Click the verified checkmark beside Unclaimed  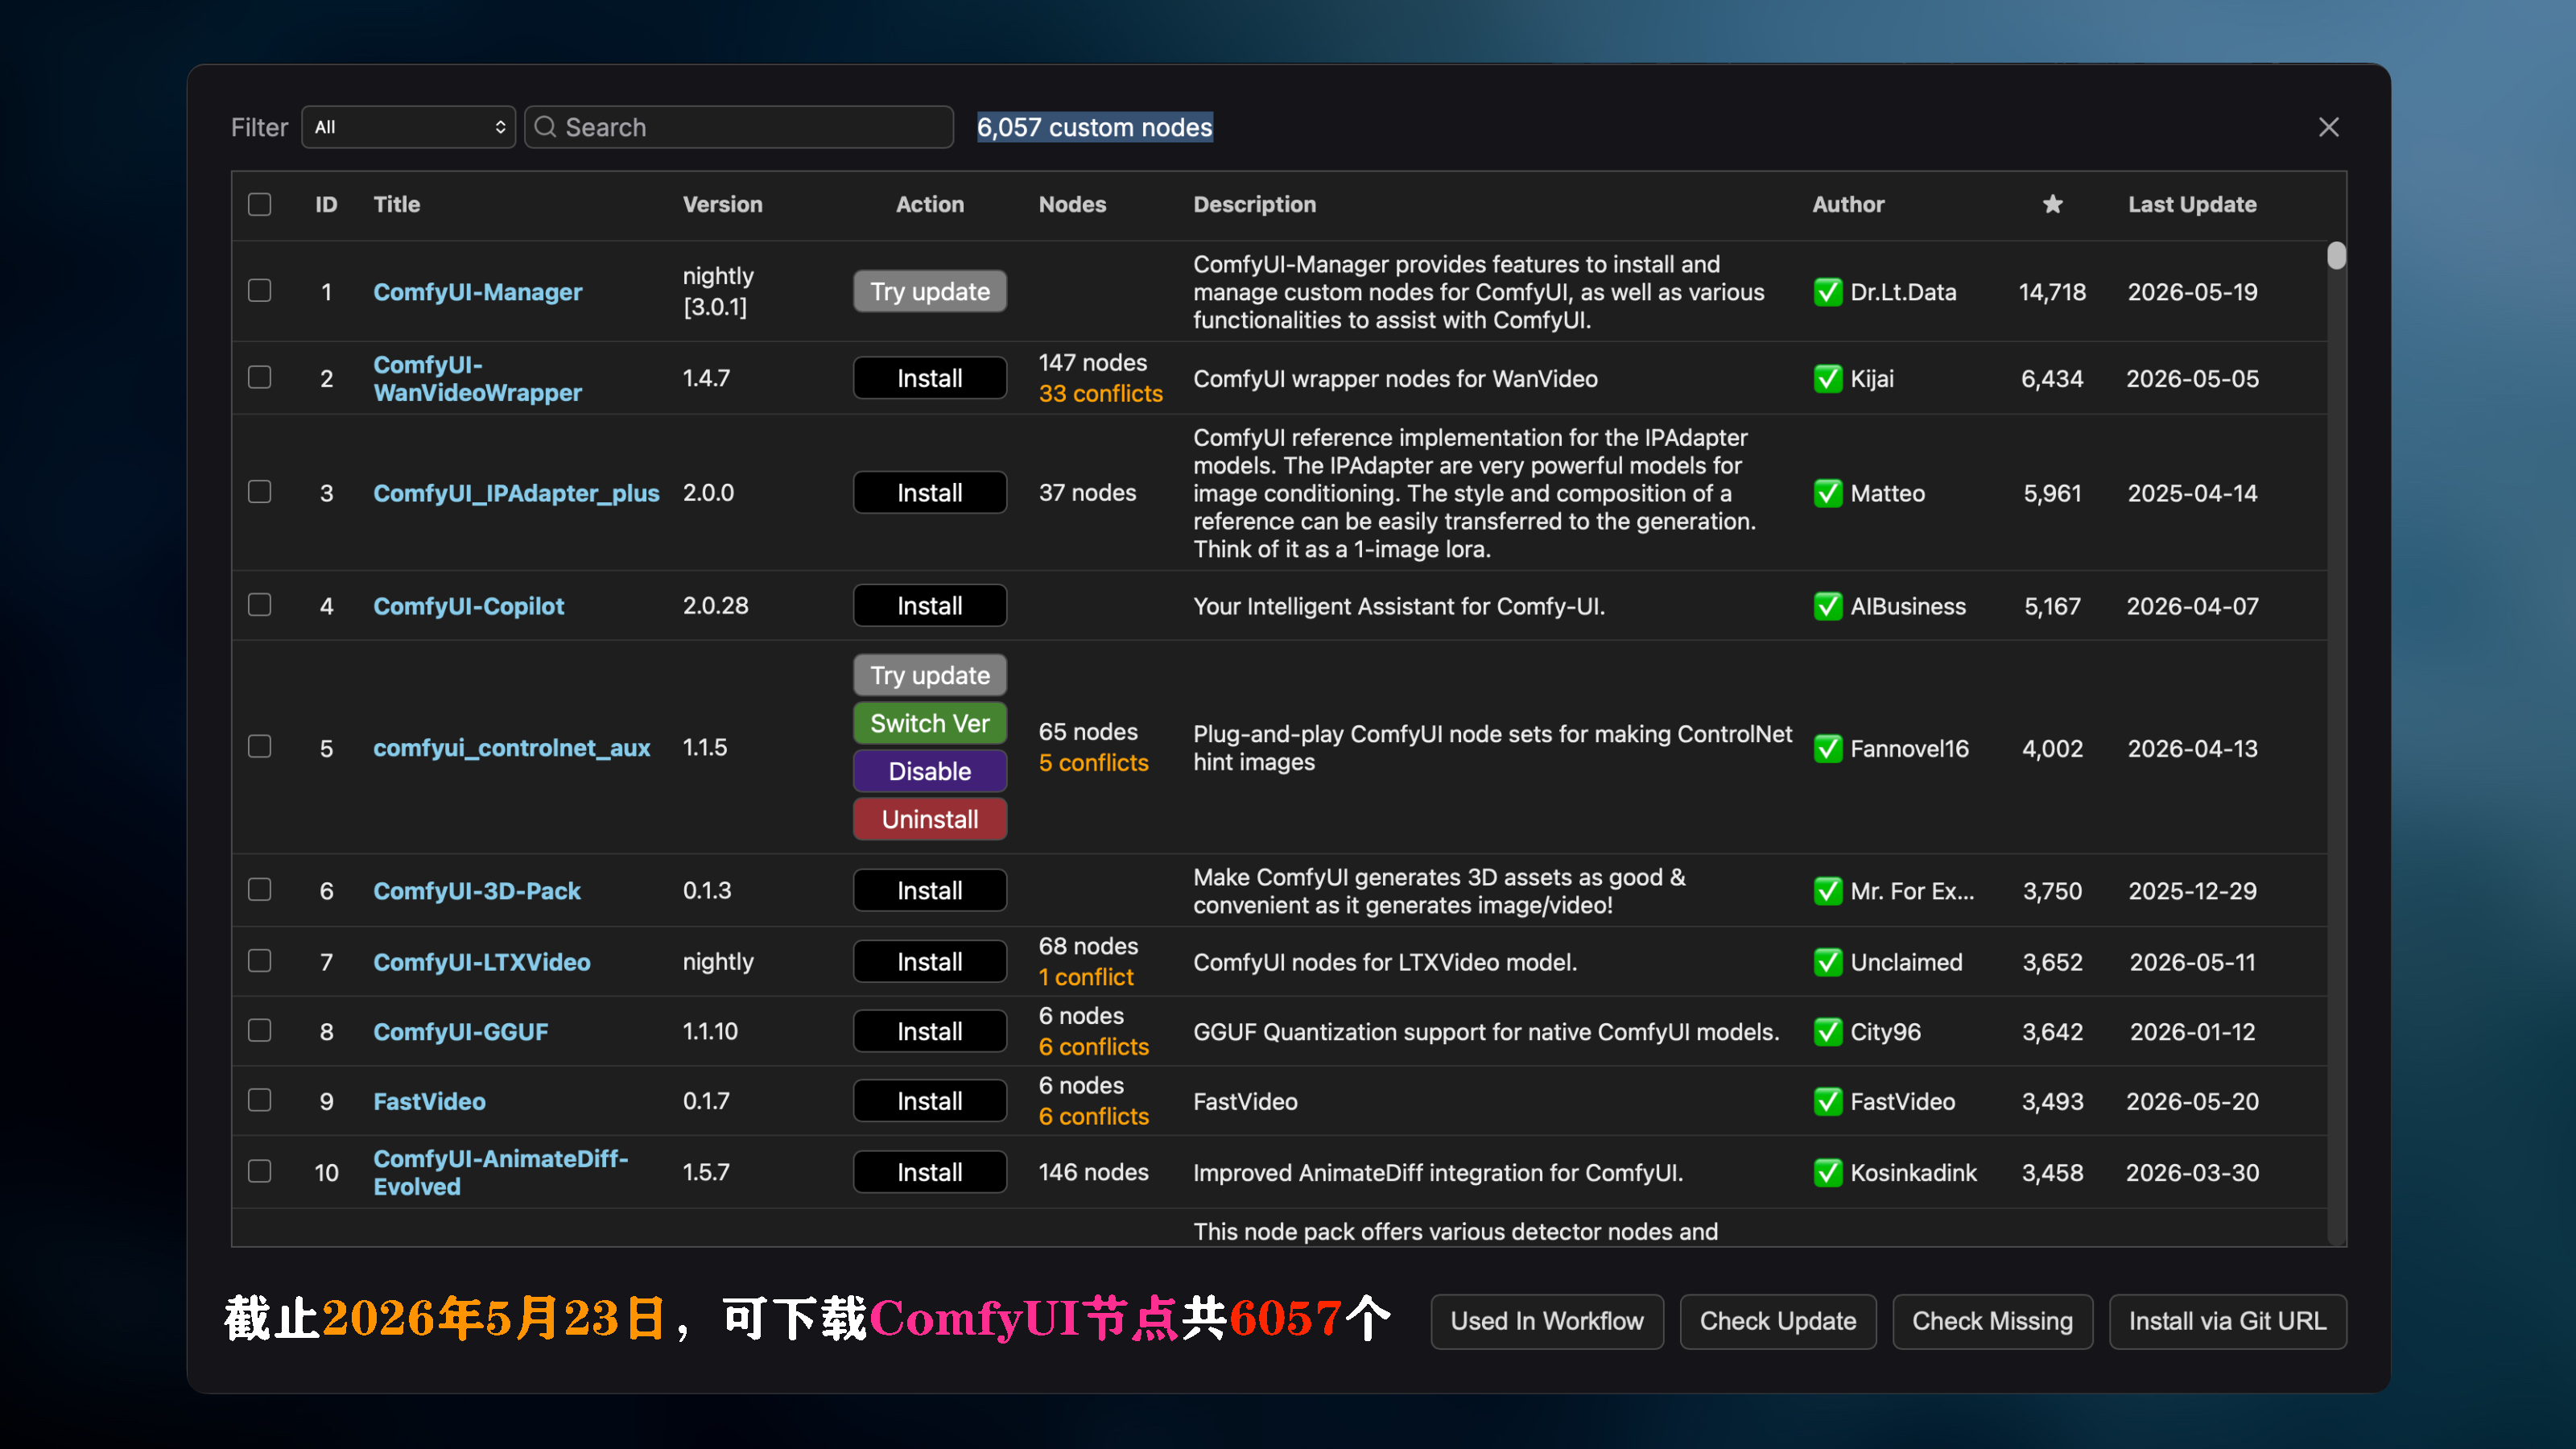pyautogui.click(x=1827, y=962)
